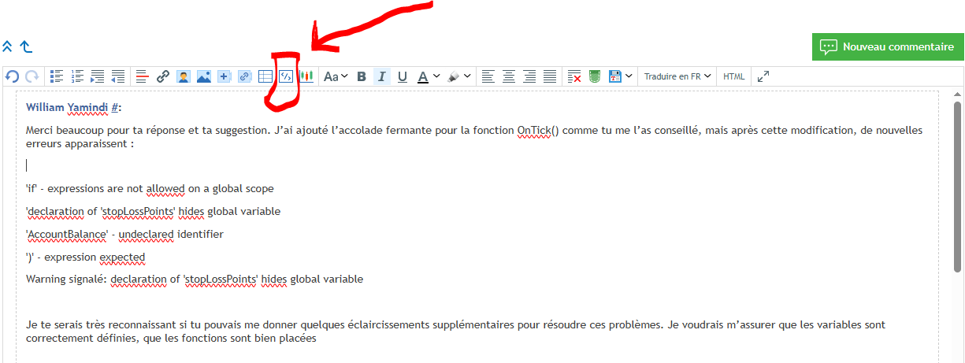This screenshot has height=363, width=965.
Task: Insert code block icon
Action: coord(286,76)
